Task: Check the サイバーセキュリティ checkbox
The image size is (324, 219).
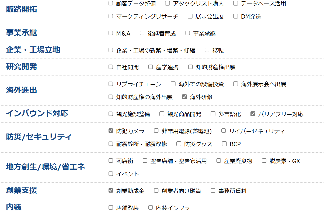Action: pos(224,131)
